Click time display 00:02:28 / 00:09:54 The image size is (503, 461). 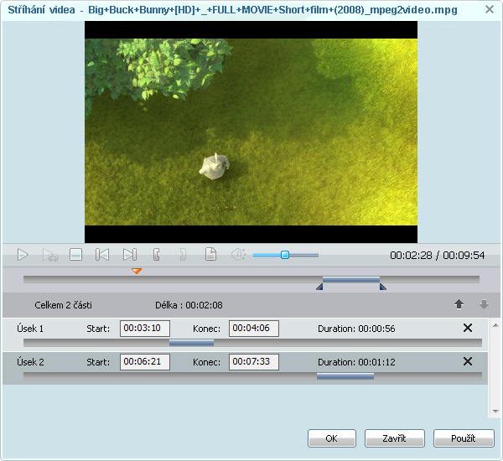click(438, 256)
